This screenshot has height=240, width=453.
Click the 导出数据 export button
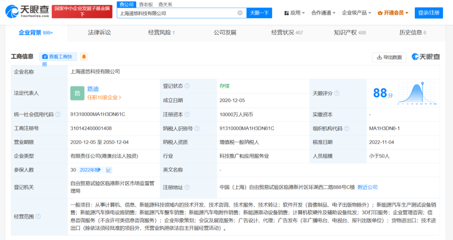pyautogui.click(x=389, y=57)
